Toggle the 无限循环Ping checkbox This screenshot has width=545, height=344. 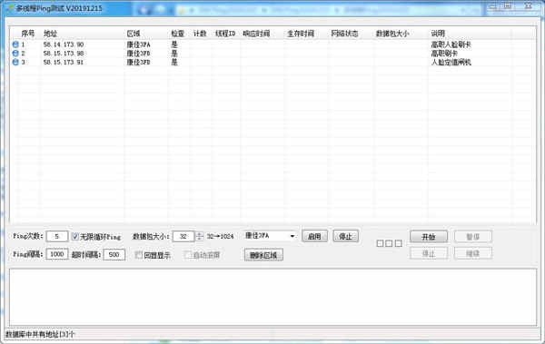tap(75, 237)
